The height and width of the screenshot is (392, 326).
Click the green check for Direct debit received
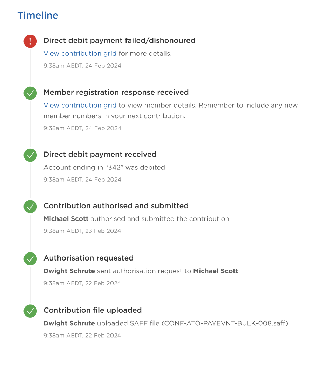pyautogui.click(x=30, y=155)
